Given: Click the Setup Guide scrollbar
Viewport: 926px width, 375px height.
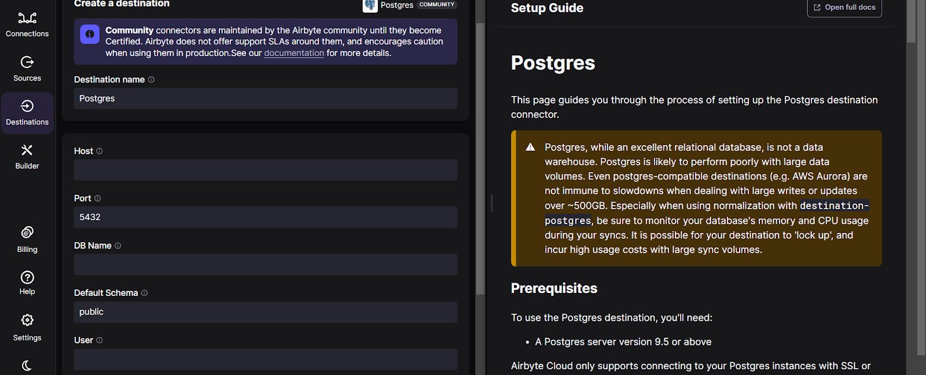Looking at the screenshot, I should coord(911,21).
